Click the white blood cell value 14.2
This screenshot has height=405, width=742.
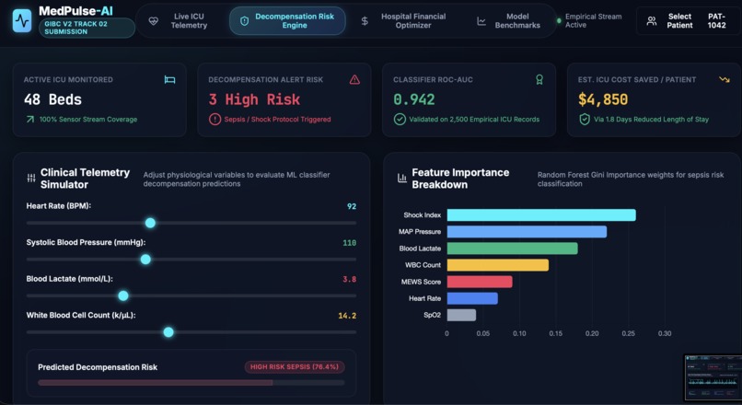pos(347,316)
